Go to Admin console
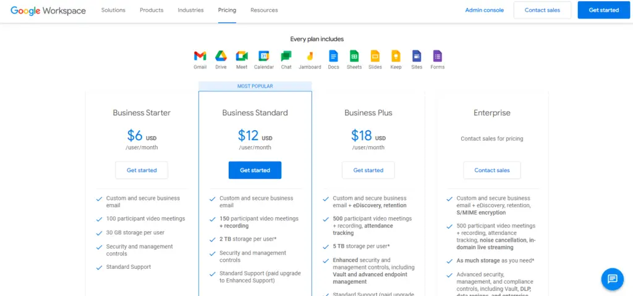633x296 pixels. point(485,10)
